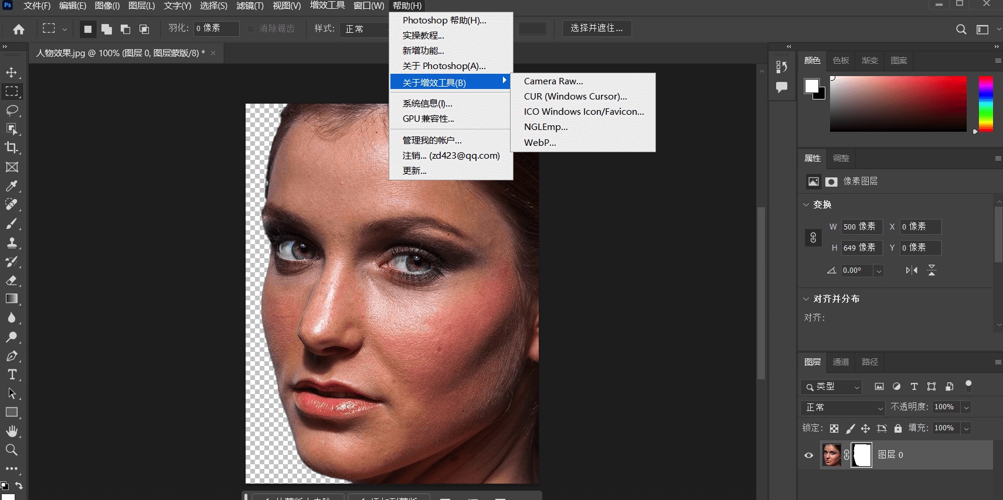Open the 样式 style dropdown
Screen dimensions: 1003x500
(x=366, y=29)
